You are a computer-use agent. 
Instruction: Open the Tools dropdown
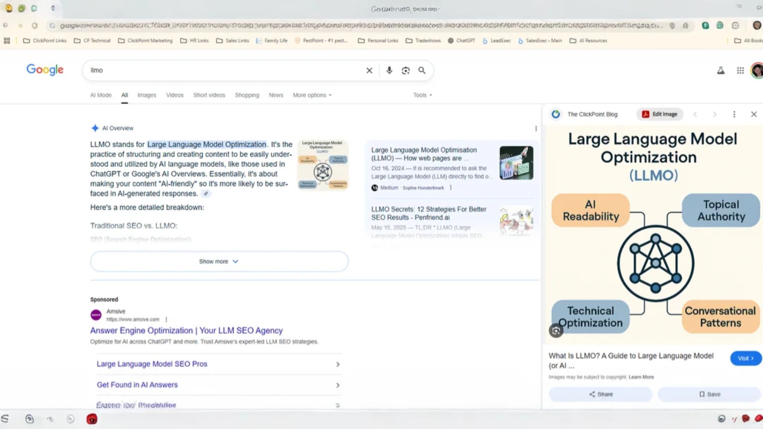tap(421, 95)
